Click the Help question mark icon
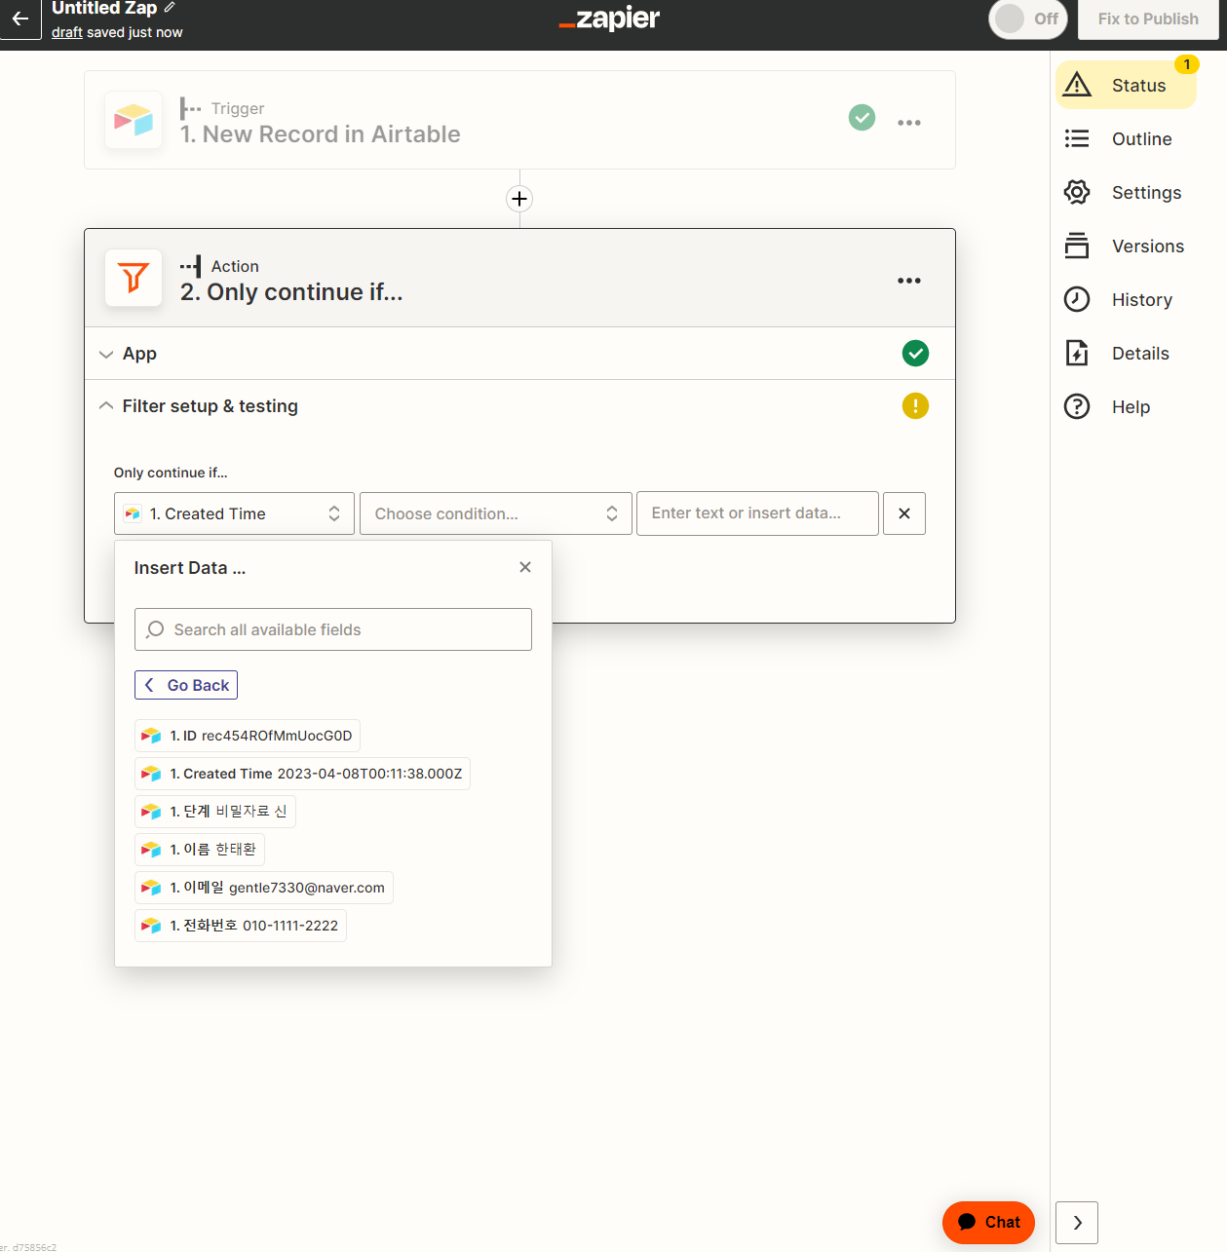 [1077, 406]
